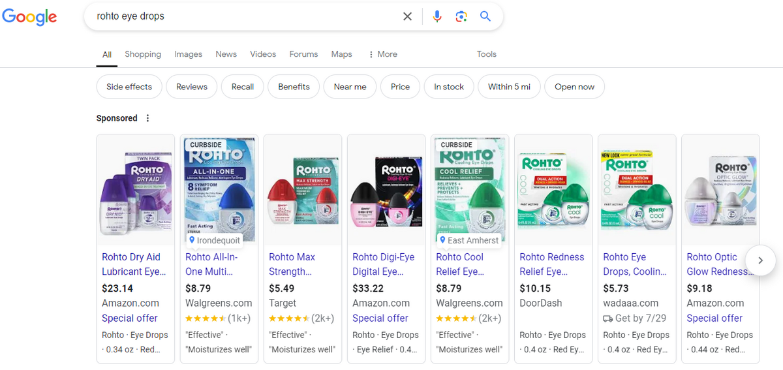This screenshot has width=783, height=370.
Task: Toggle the Near me filter chip
Action: 350,87
